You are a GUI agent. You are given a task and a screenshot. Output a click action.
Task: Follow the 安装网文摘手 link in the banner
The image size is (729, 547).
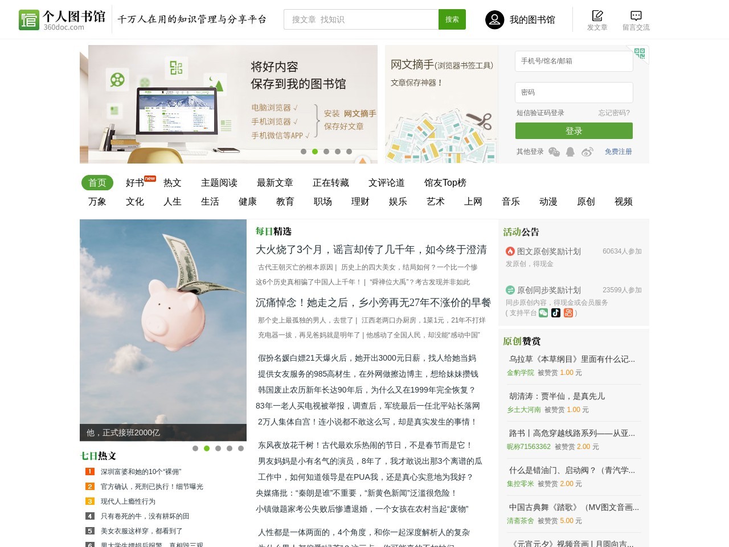[x=349, y=113]
